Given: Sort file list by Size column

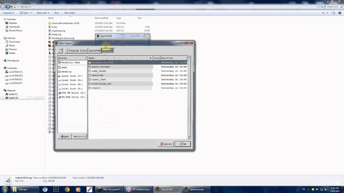Looking at the screenshot, I should [156, 58].
